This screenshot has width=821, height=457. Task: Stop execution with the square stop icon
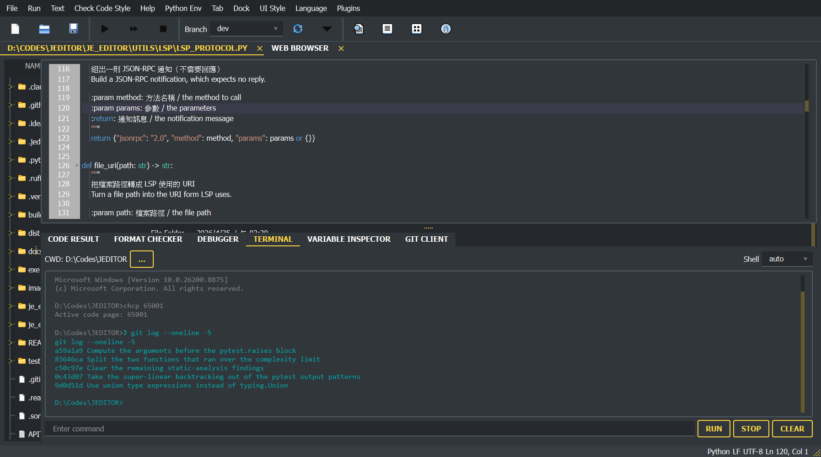click(x=163, y=29)
